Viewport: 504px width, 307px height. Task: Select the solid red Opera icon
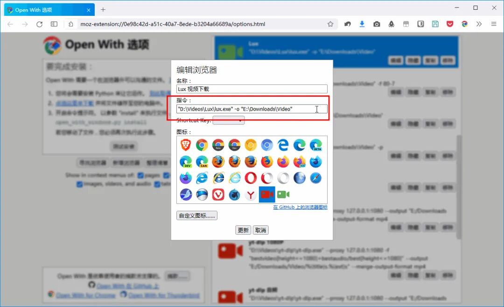coord(251,178)
